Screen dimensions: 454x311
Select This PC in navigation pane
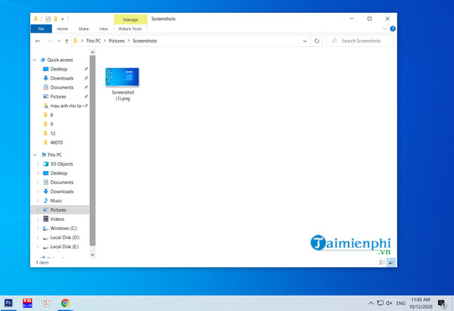pyautogui.click(x=54, y=154)
